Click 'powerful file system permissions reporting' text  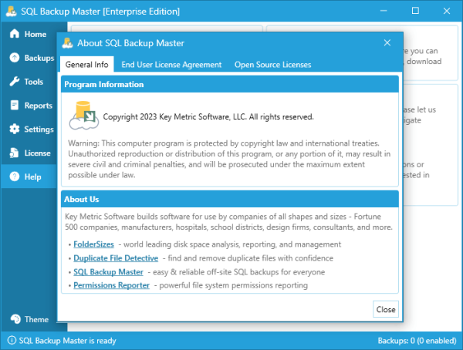(233, 285)
